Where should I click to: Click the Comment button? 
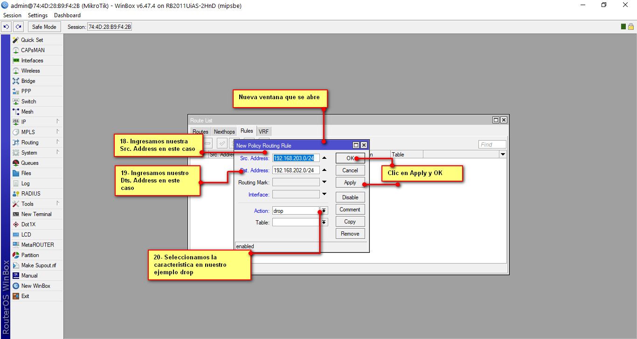pos(350,210)
